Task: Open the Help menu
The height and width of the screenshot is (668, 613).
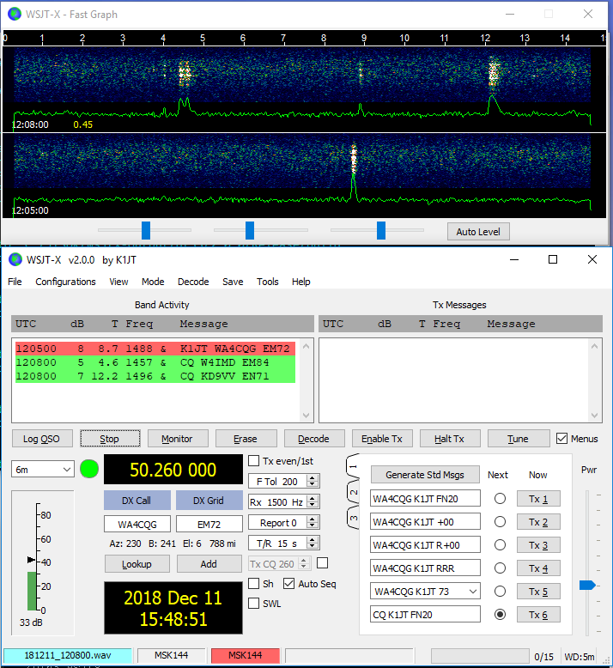Action: click(300, 282)
